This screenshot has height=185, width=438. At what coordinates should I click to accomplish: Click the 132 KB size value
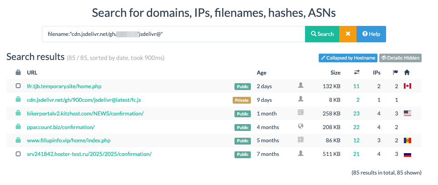coord(331,86)
